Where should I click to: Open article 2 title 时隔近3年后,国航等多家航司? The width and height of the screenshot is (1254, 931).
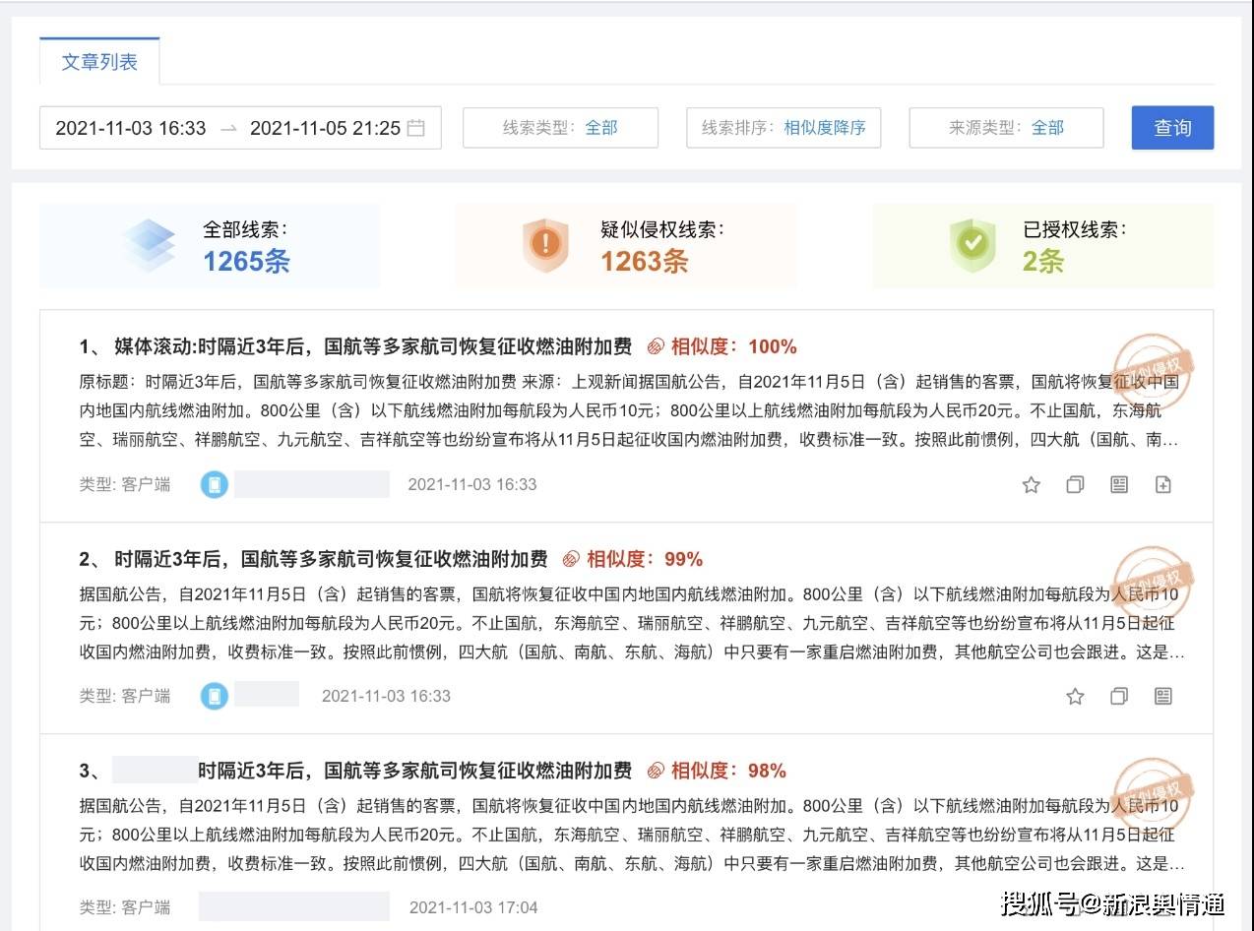click(x=331, y=559)
